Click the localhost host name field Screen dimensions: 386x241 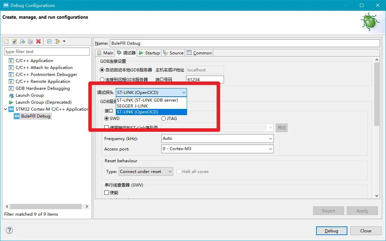click(205, 70)
